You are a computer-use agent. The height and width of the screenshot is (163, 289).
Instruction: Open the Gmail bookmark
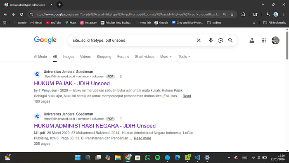point(36,23)
